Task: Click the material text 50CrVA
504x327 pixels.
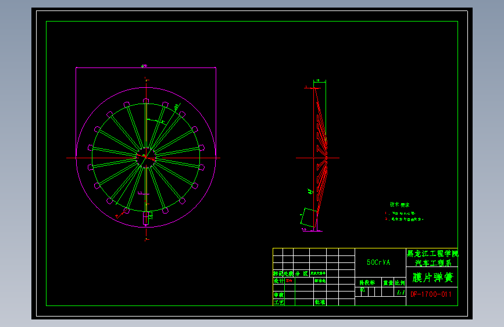Action: 378,262
